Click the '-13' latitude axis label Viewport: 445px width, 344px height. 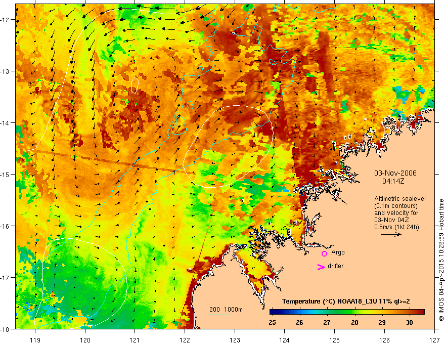[x=6, y=71]
